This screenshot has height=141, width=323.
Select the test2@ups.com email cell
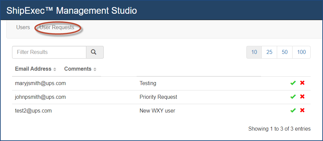[33, 111]
